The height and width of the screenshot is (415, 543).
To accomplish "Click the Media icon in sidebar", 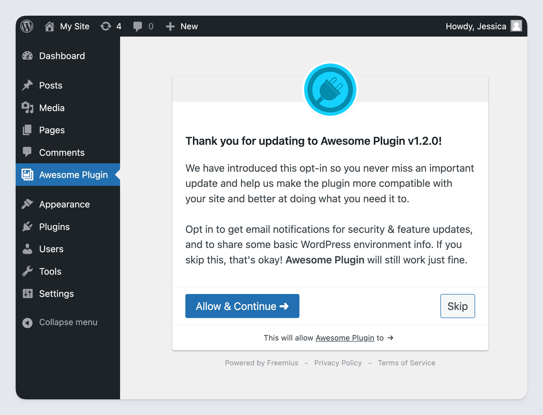I will [x=27, y=108].
